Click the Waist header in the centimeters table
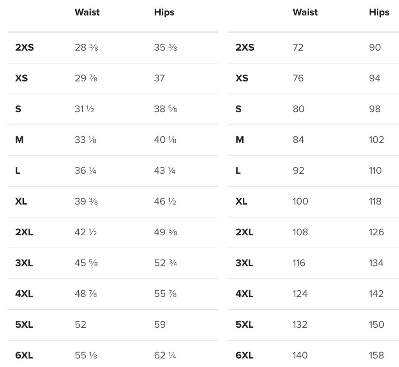399x367 pixels. [305, 12]
